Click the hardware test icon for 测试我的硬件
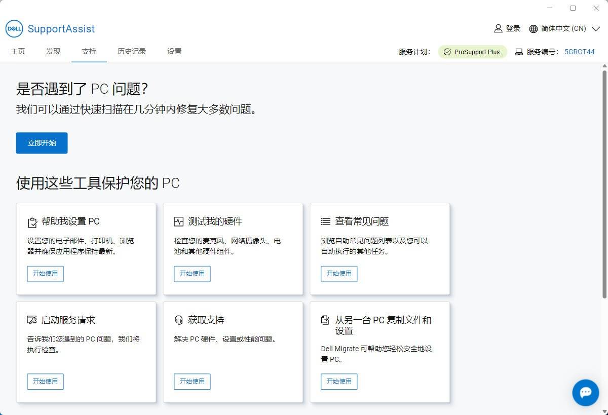 tap(178, 221)
